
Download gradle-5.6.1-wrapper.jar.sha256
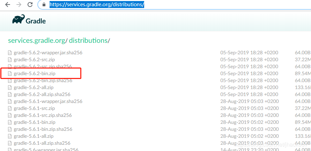(48, 101)
